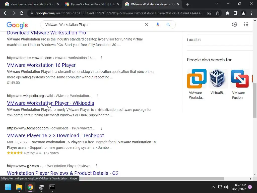Open the tab search dropdown arrow
257x193 pixels.
click(217, 4)
